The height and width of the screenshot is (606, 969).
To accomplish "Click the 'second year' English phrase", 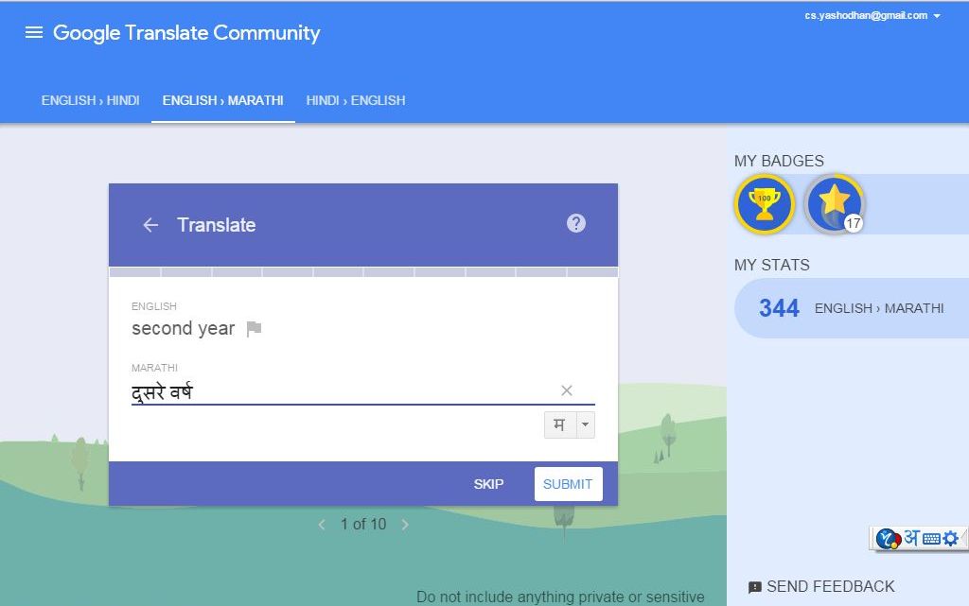I will pyautogui.click(x=183, y=328).
